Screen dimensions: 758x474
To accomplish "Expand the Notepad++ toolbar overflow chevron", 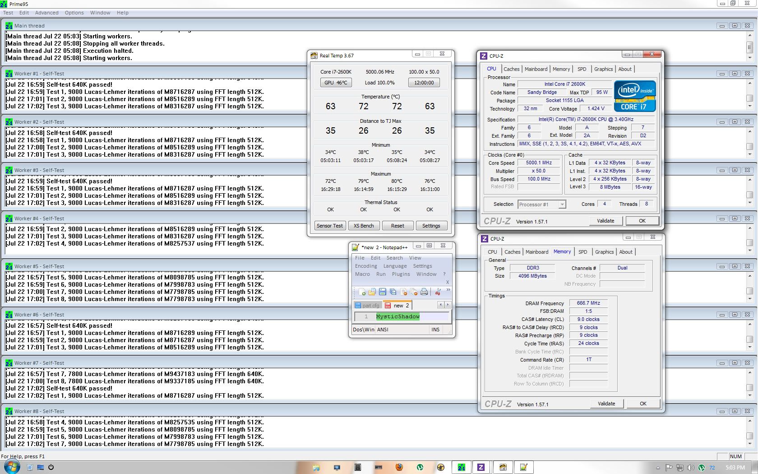I will tap(448, 290).
